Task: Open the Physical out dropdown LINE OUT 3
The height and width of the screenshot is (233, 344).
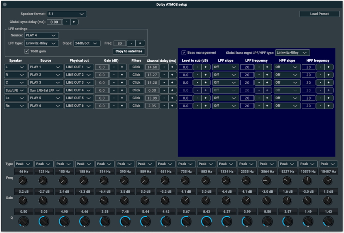Action: (79, 82)
